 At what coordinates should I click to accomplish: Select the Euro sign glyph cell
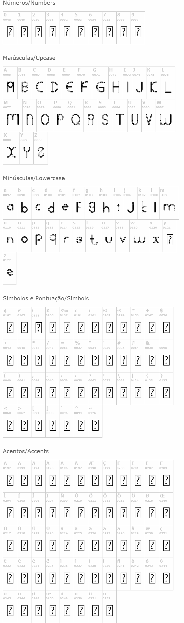click(x=38, y=323)
